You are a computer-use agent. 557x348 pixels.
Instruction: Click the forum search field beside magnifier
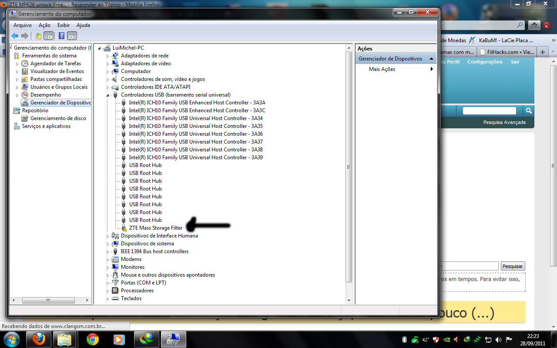(x=490, y=111)
